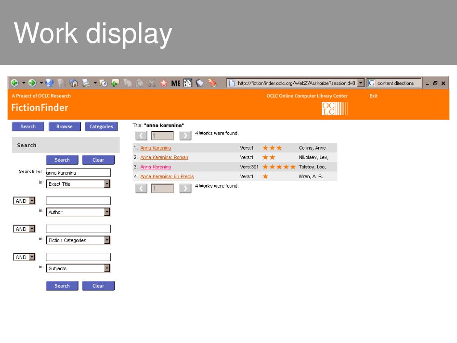This screenshot has height=343, width=457.
Task: Click the bottom Search button in the form
Action: click(x=62, y=286)
